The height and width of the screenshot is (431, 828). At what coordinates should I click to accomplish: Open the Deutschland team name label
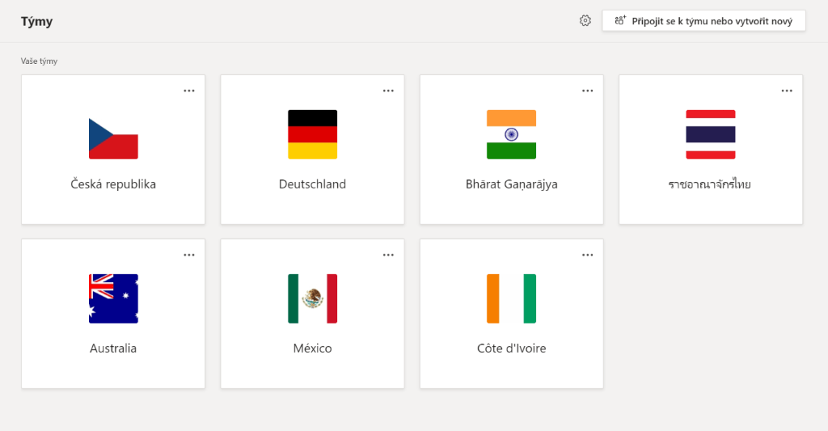click(312, 184)
